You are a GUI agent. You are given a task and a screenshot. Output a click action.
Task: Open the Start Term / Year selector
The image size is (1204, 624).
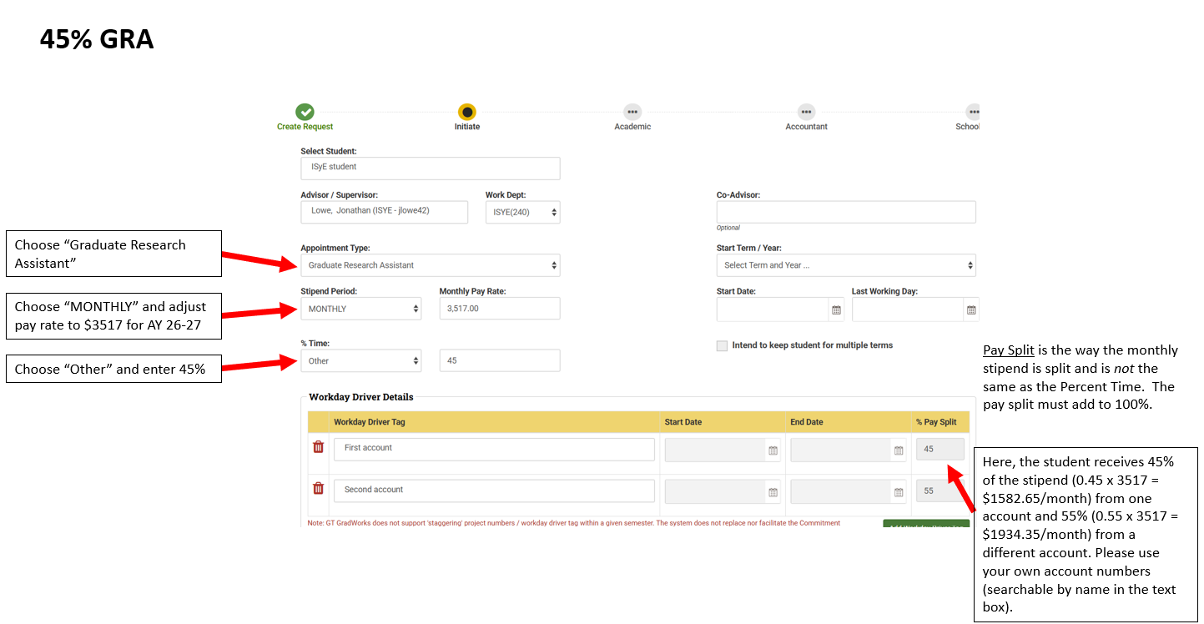(x=846, y=265)
